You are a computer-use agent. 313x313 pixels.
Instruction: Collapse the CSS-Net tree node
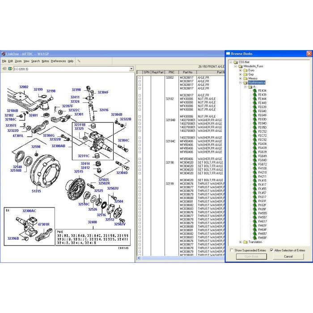[231, 62]
